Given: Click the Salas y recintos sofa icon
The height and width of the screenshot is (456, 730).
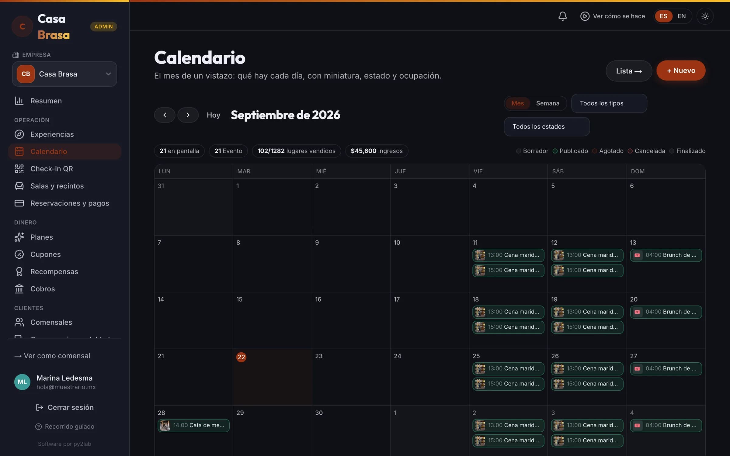Looking at the screenshot, I should point(19,186).
